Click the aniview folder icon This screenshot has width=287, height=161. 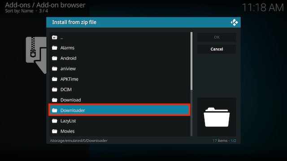(55, 68)
